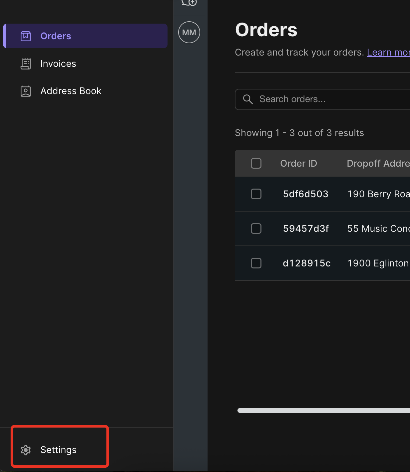Image resolution: width=410 pixels, height=472 pixels.
Task: Navigate to the Invoices section
Action: (58, 64)
